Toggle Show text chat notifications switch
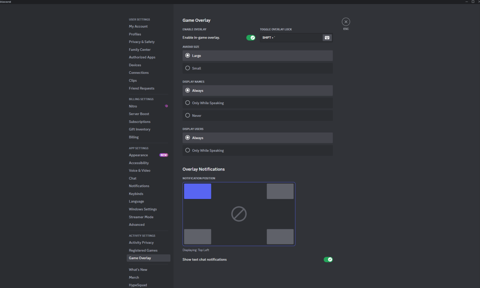480x288 pixels. (328, 260)
